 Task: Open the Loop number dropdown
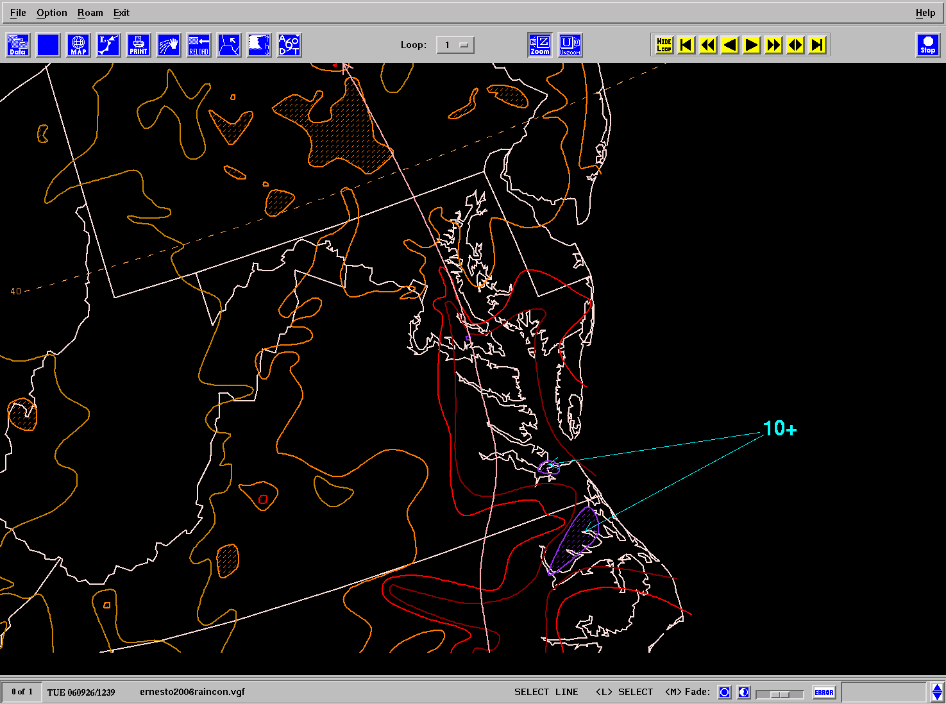[x=455, y=45]
